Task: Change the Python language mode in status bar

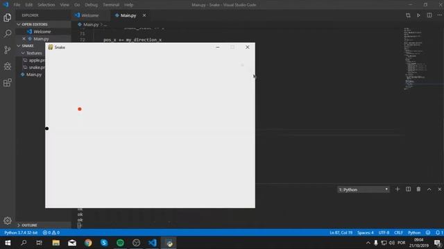Action: click(x=414, y=232)
